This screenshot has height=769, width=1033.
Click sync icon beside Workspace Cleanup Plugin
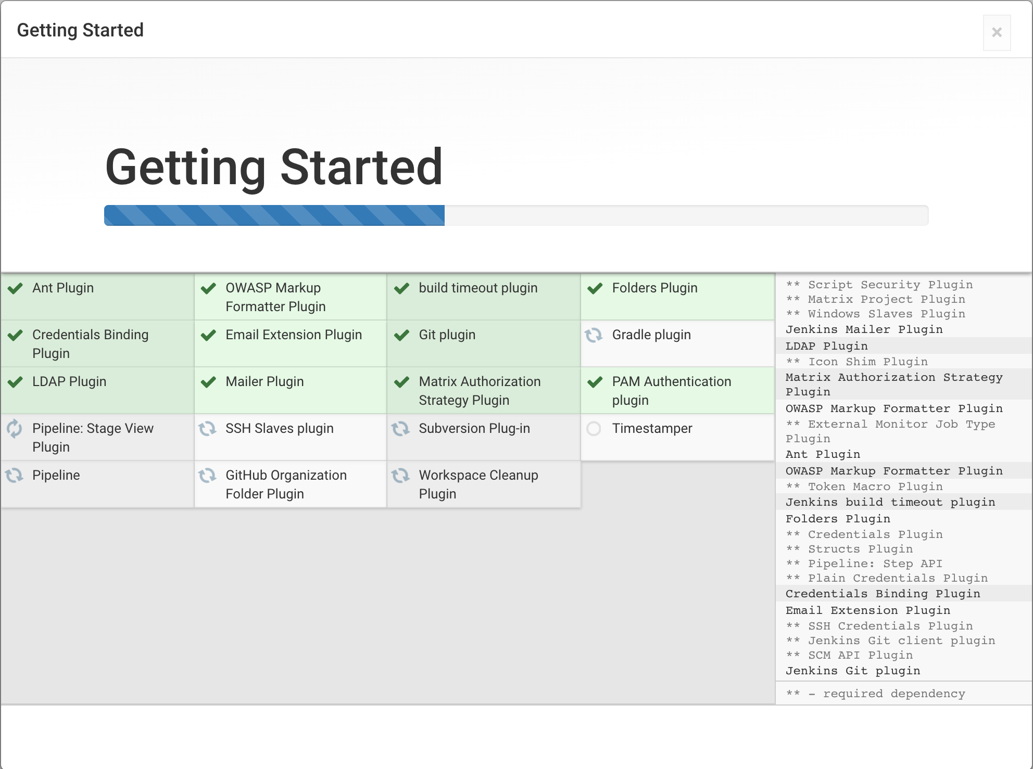[x=400, y=475]
